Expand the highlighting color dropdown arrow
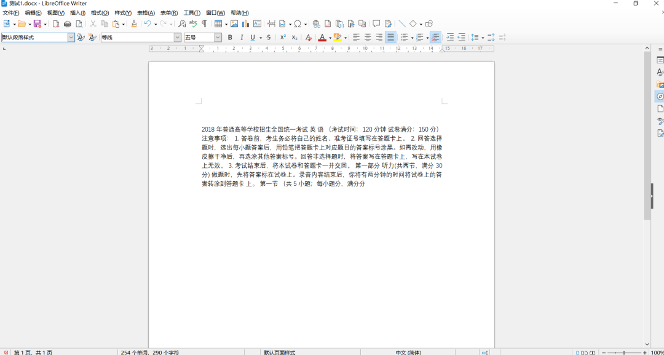The image size is (664, 355). point(345,38)
